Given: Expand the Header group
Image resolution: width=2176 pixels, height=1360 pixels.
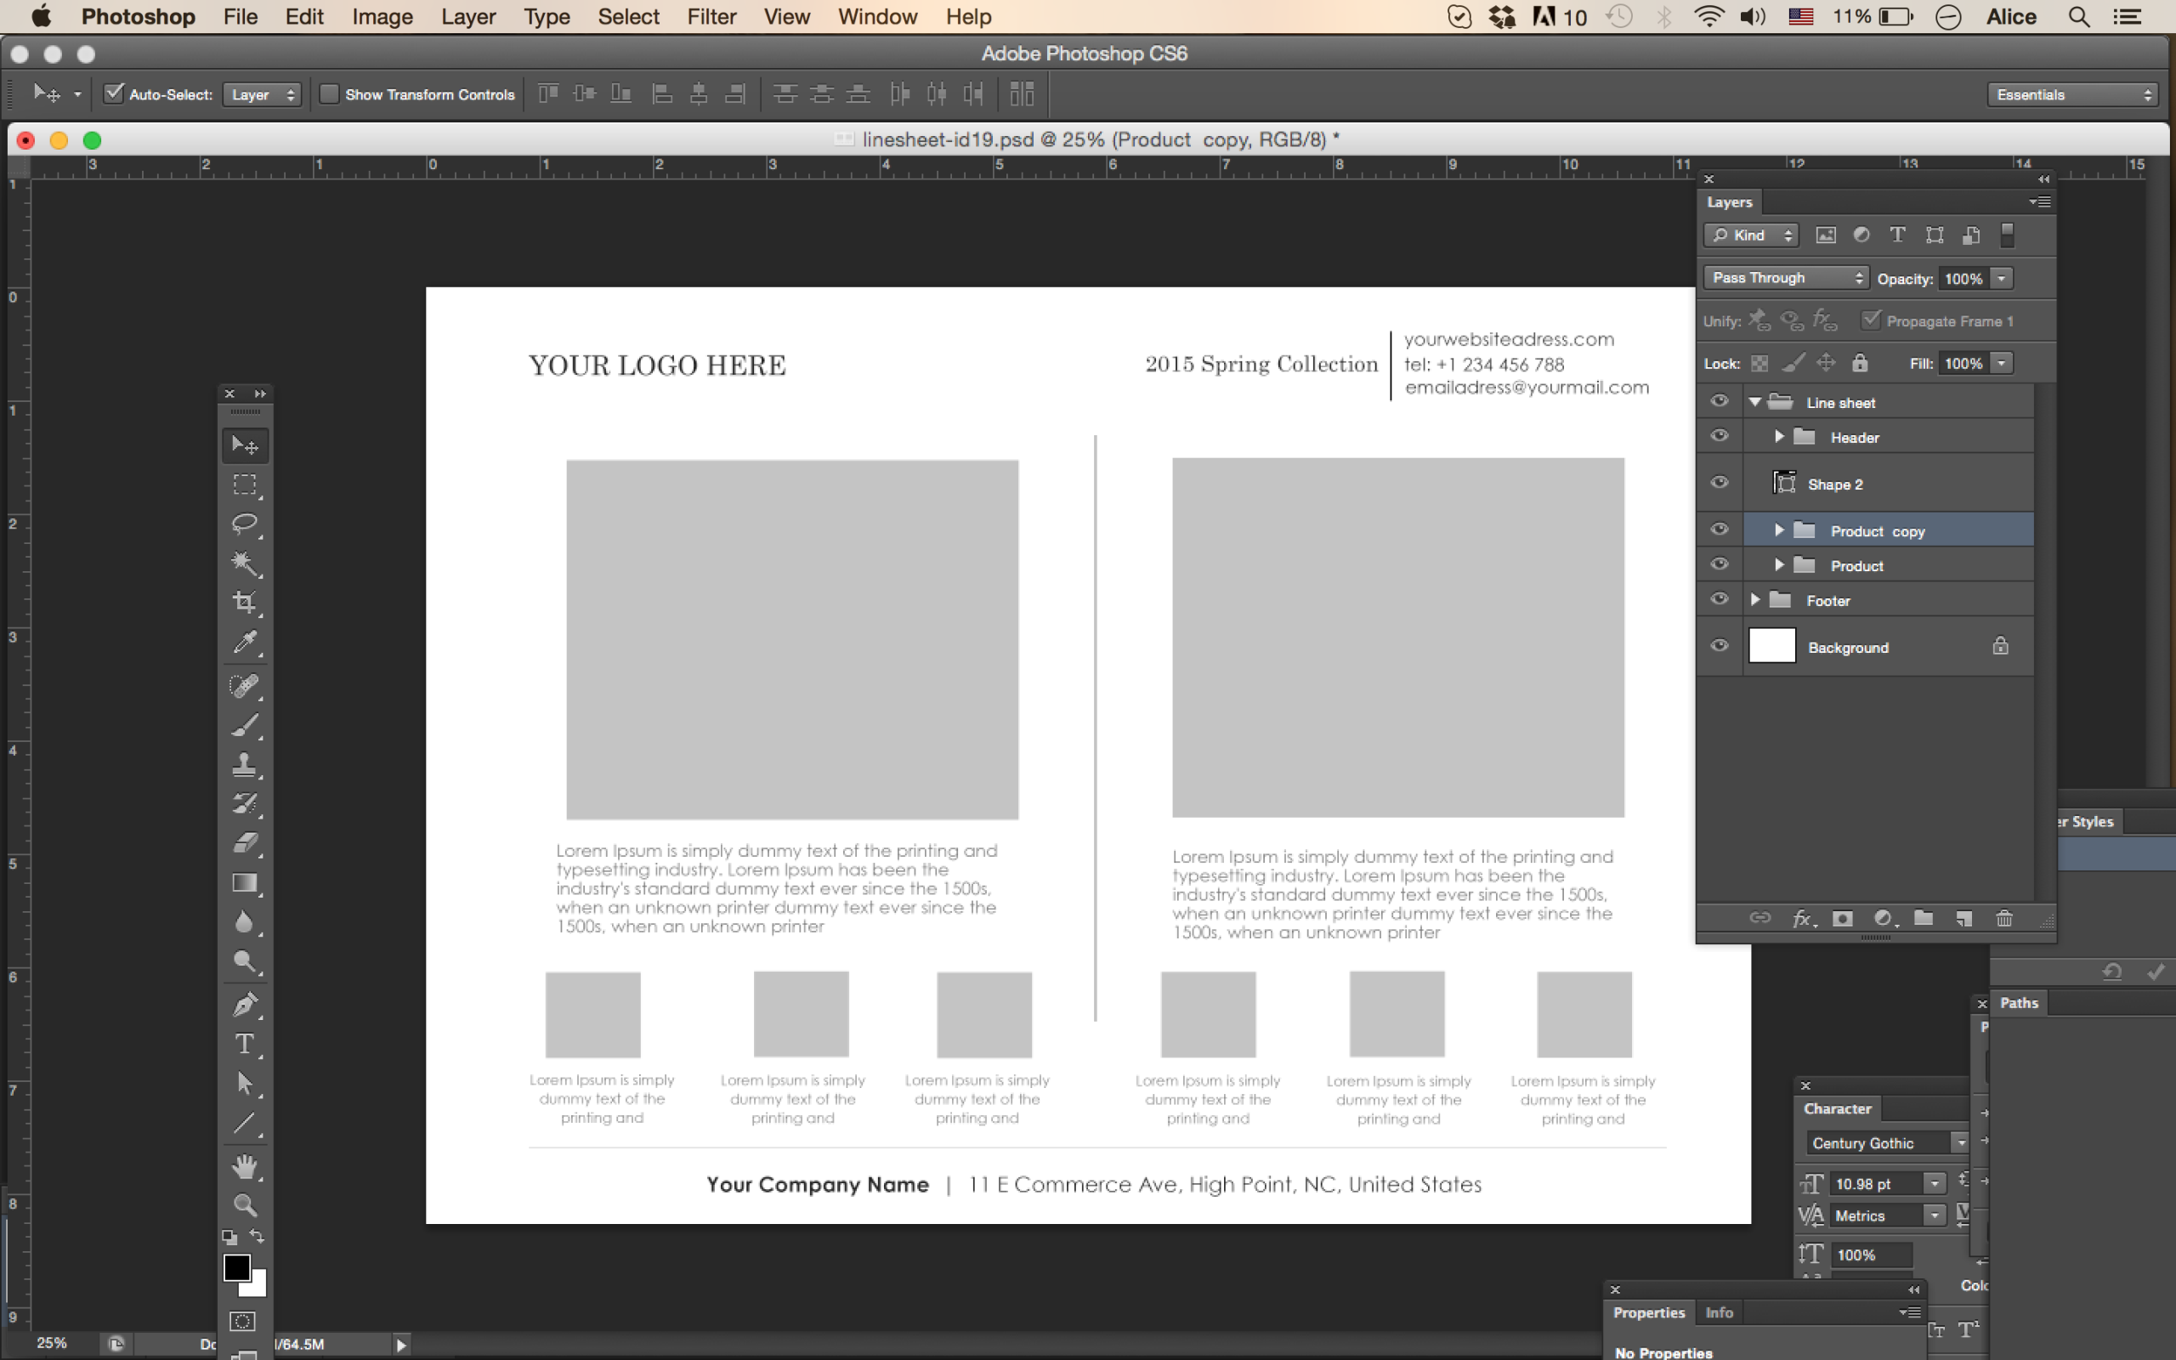Looking at the screenshot, I should click(x=1779, y=436).
